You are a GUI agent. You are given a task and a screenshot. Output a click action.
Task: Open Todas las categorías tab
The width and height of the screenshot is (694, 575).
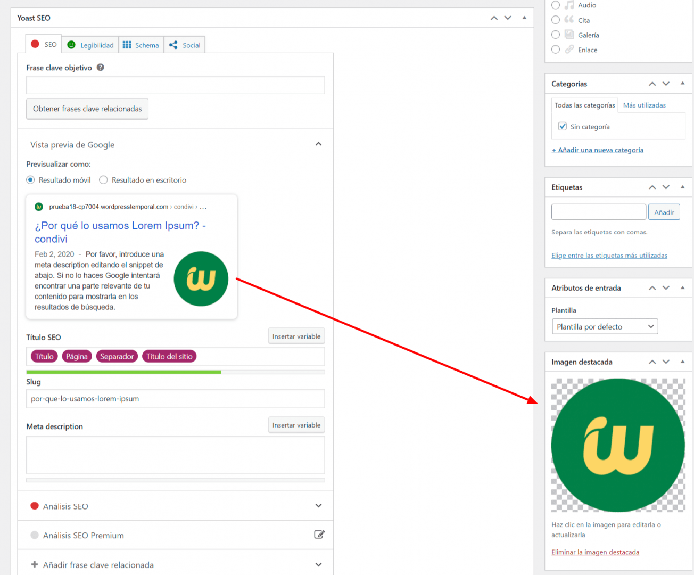click(x=584, y=105)
